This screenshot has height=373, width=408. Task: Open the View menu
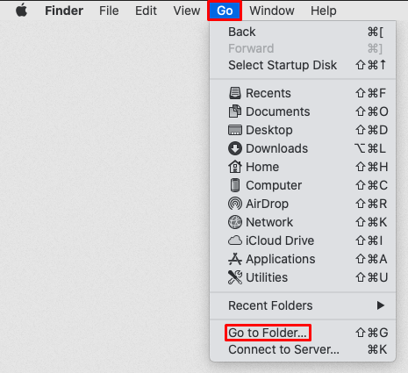[187, 11]
